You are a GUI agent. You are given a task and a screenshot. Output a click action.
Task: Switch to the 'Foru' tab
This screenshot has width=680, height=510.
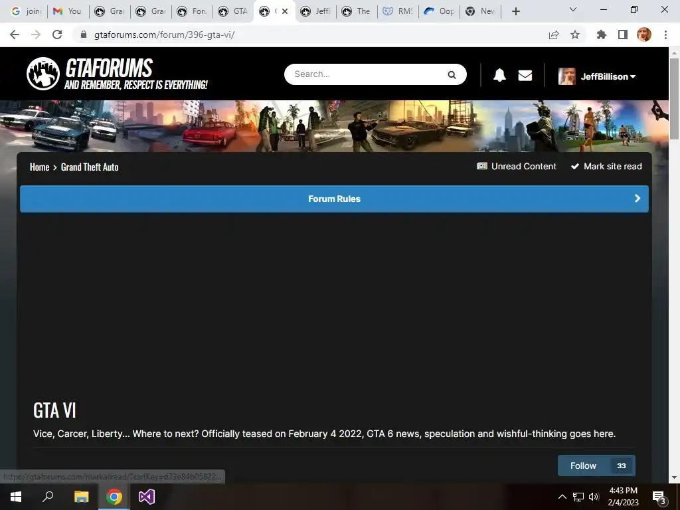pyautogui.click(x=193, y=11)
